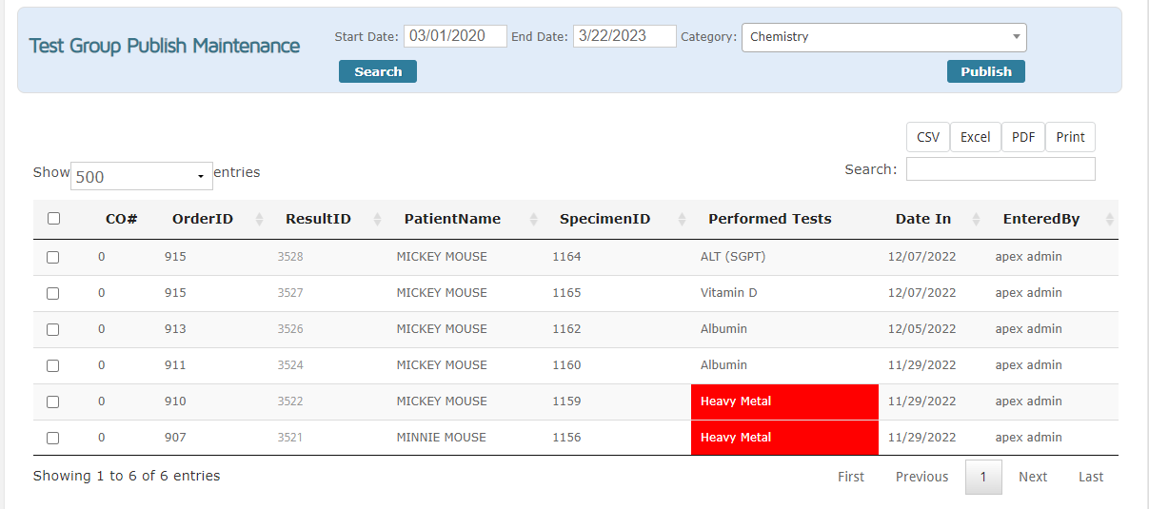The height and width of the screenshot is (509, 1149).
Task: Focus the Start Date field
Action: pos(455,36)
